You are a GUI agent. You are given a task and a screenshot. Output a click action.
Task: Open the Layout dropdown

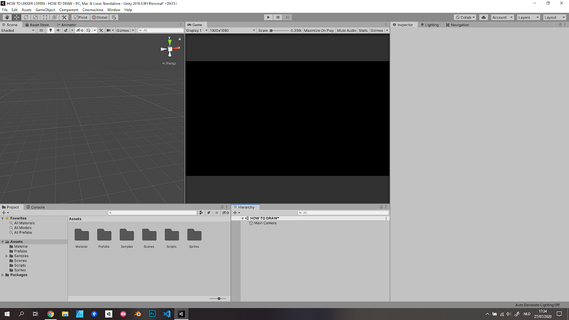[555, 17]
